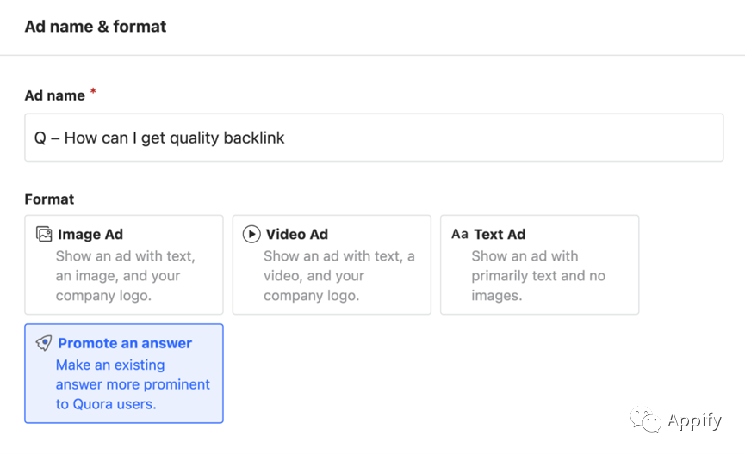The height and width of the screenshot is (454, 745).
Task: Click 'Make an existing answer more prominent' text
Action: [133, 375]
